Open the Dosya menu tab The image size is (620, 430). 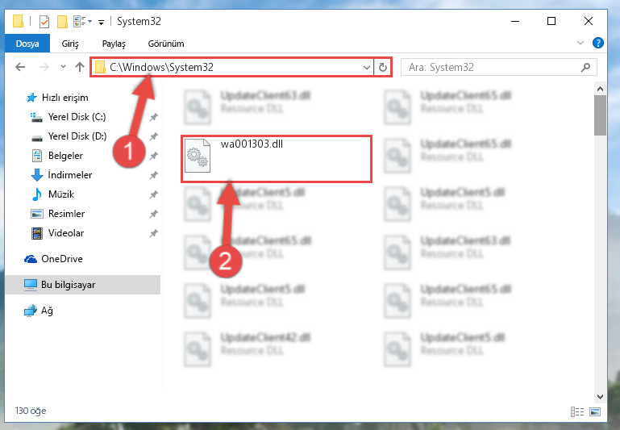point(27,44)
